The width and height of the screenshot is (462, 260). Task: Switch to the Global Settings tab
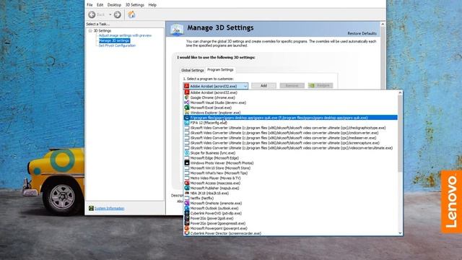coord(193,70)
